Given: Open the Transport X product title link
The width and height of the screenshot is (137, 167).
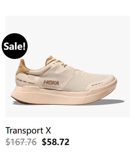Looking at the screenshot, I should 28,130.
